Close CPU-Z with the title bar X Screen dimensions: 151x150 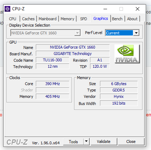pos(138,9)
